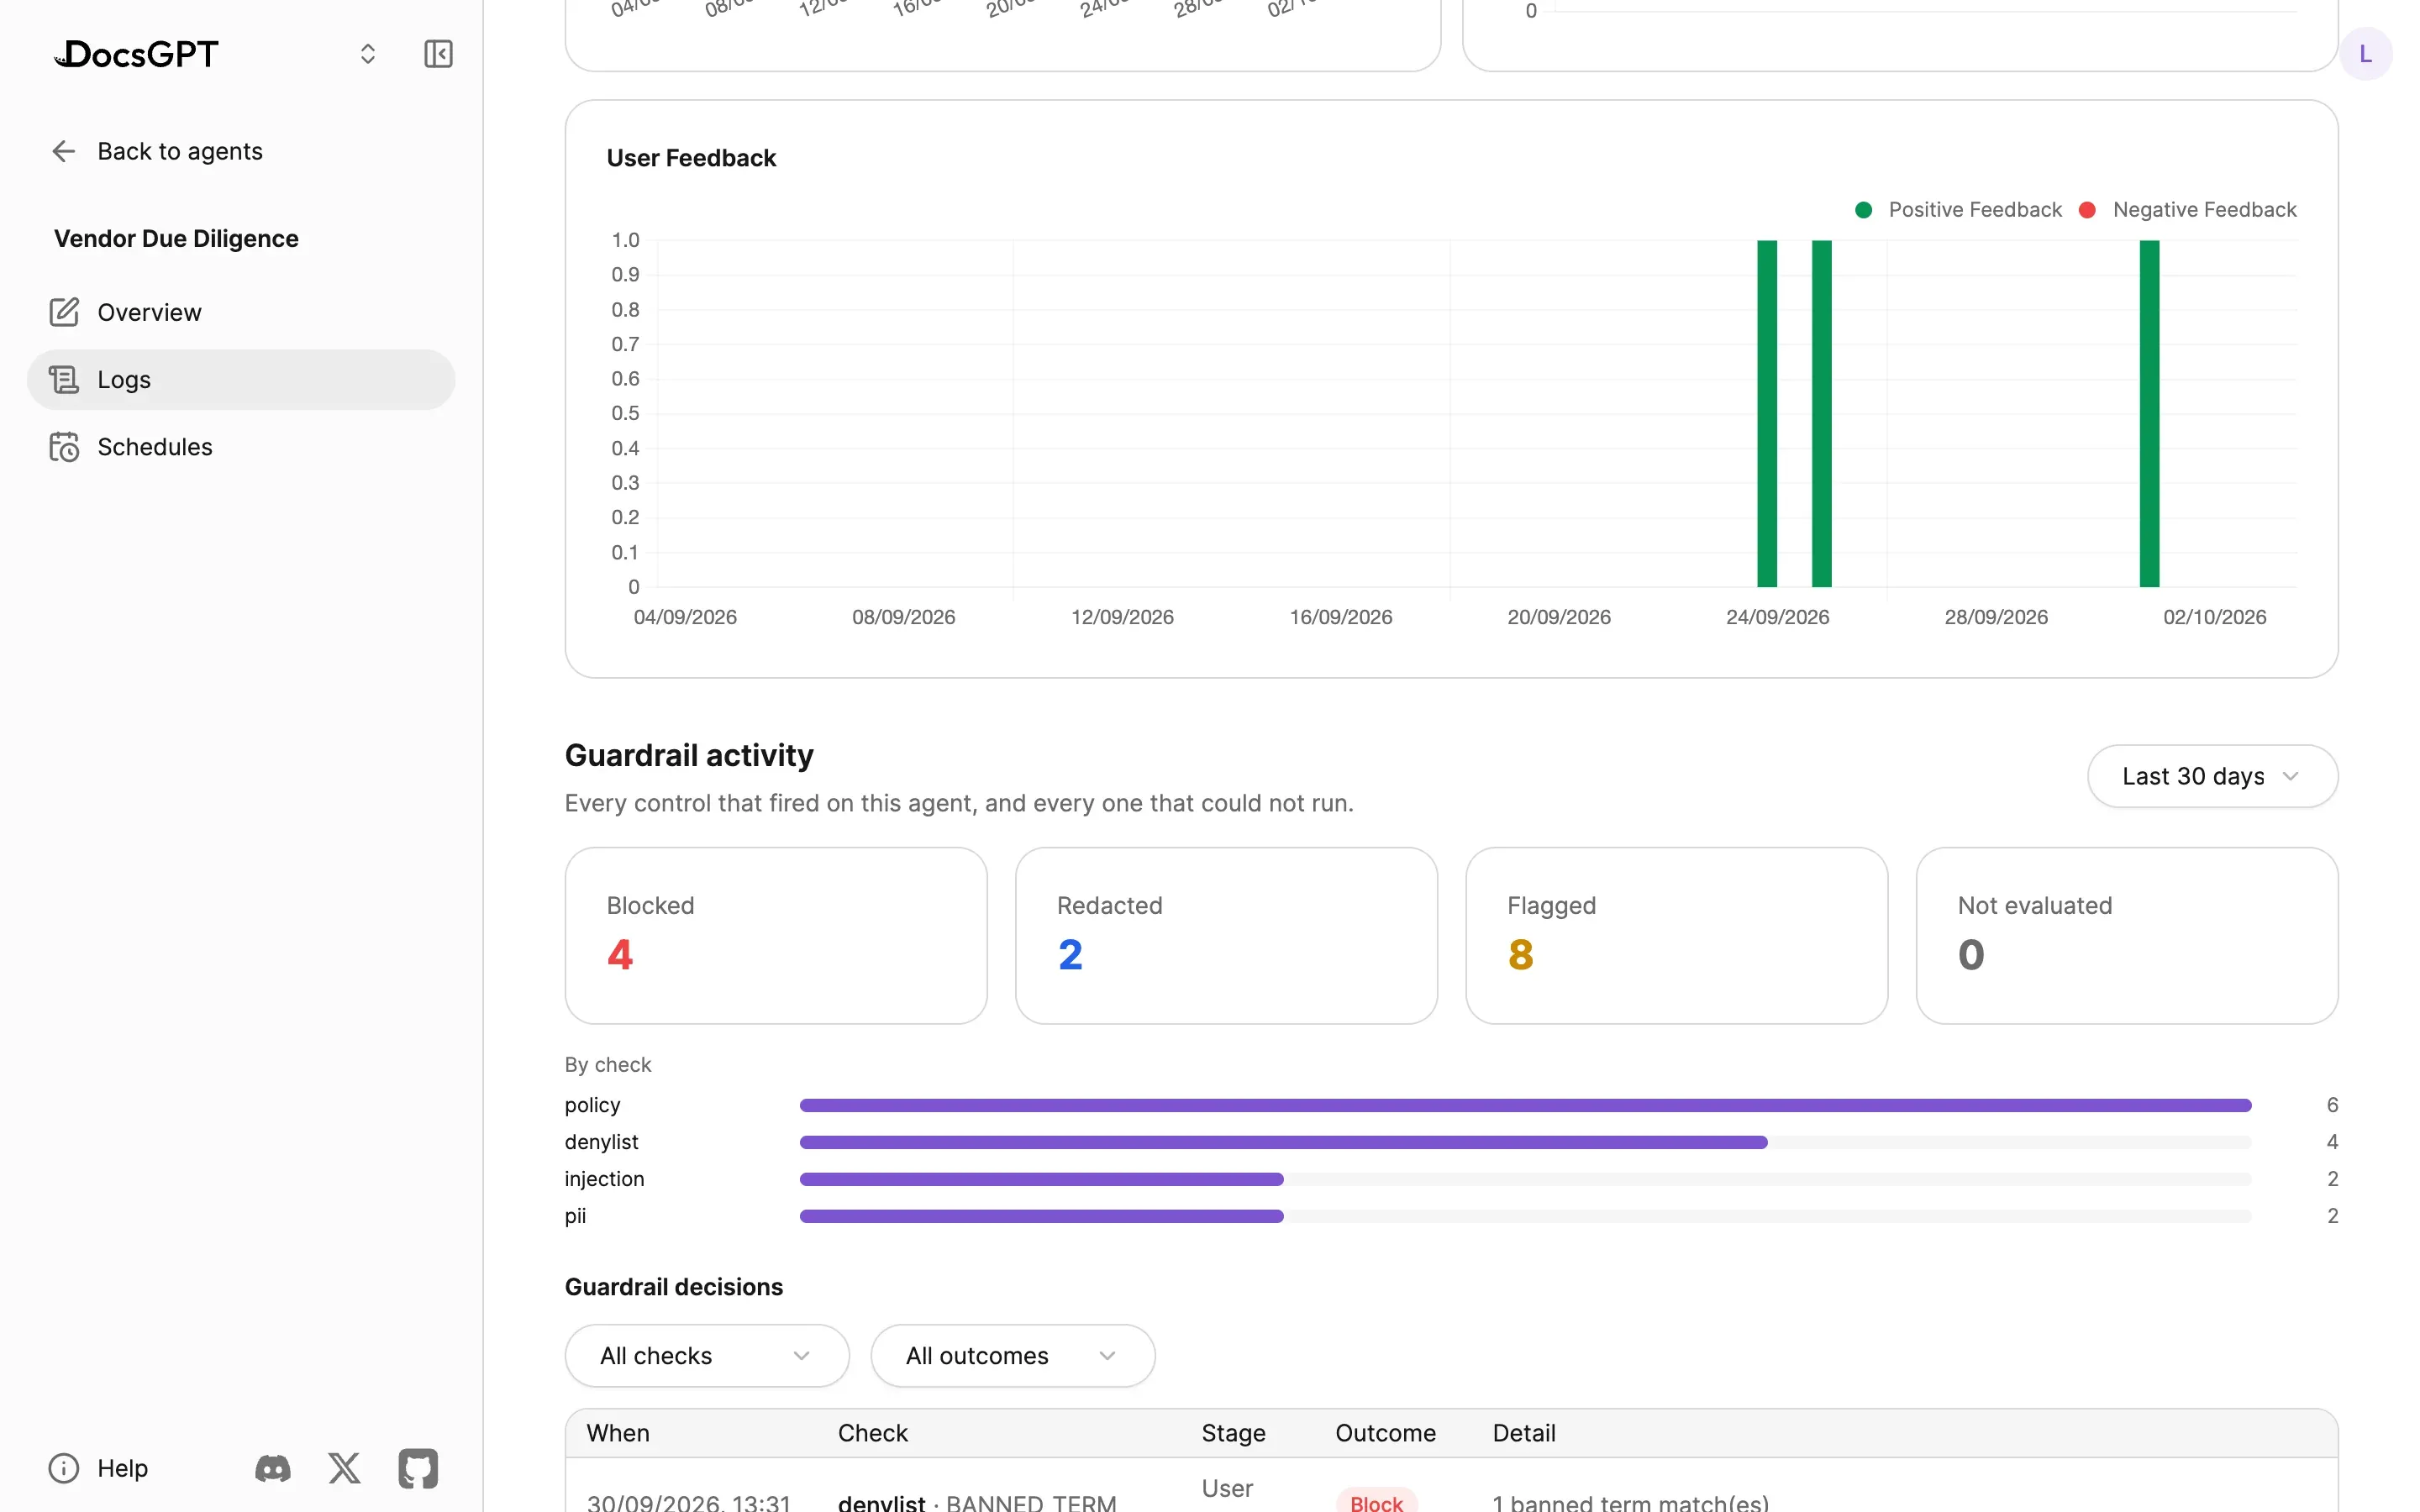
Task: Click the Check column header
Action: coord(872,1433)
